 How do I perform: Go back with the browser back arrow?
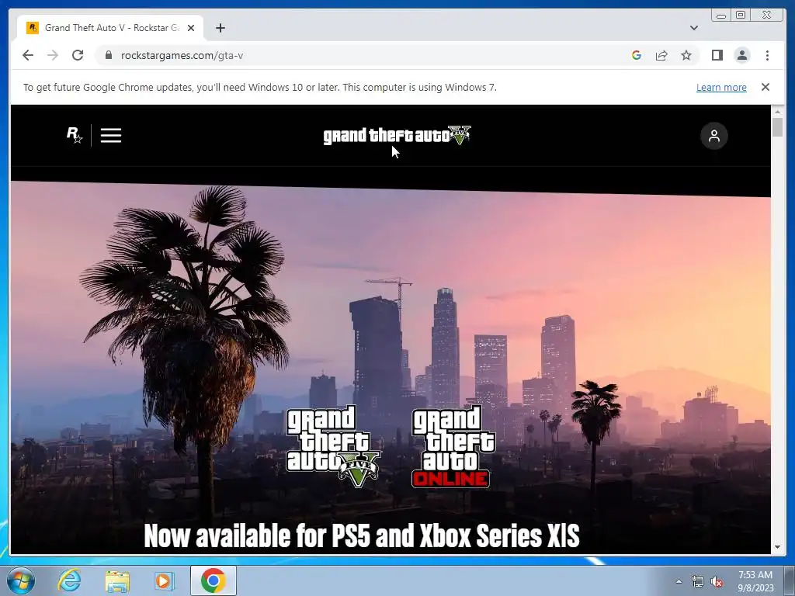coord(28,55)
